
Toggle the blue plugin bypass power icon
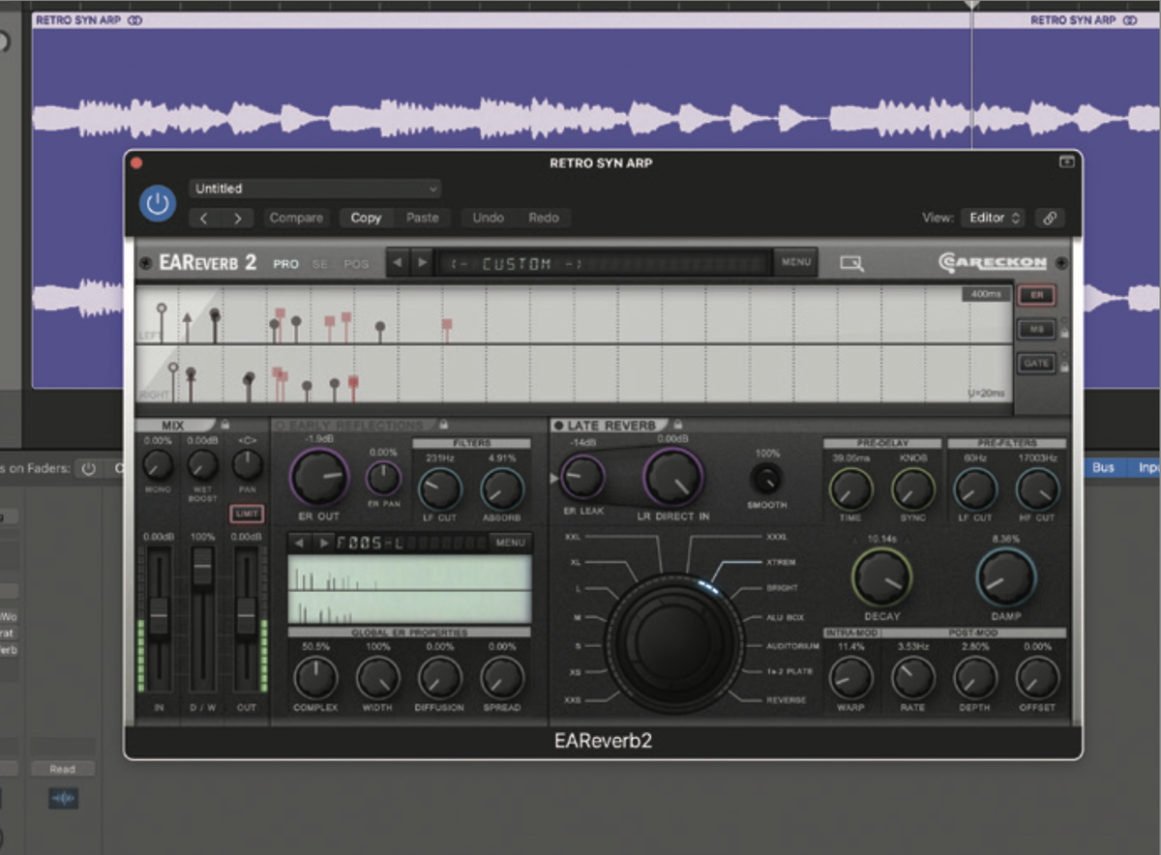pos(157,205)
